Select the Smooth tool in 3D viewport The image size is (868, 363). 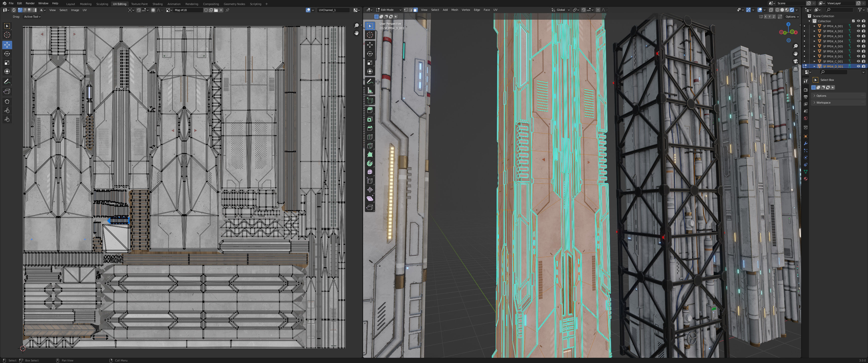pyautogui.click(x=370, y=172)
